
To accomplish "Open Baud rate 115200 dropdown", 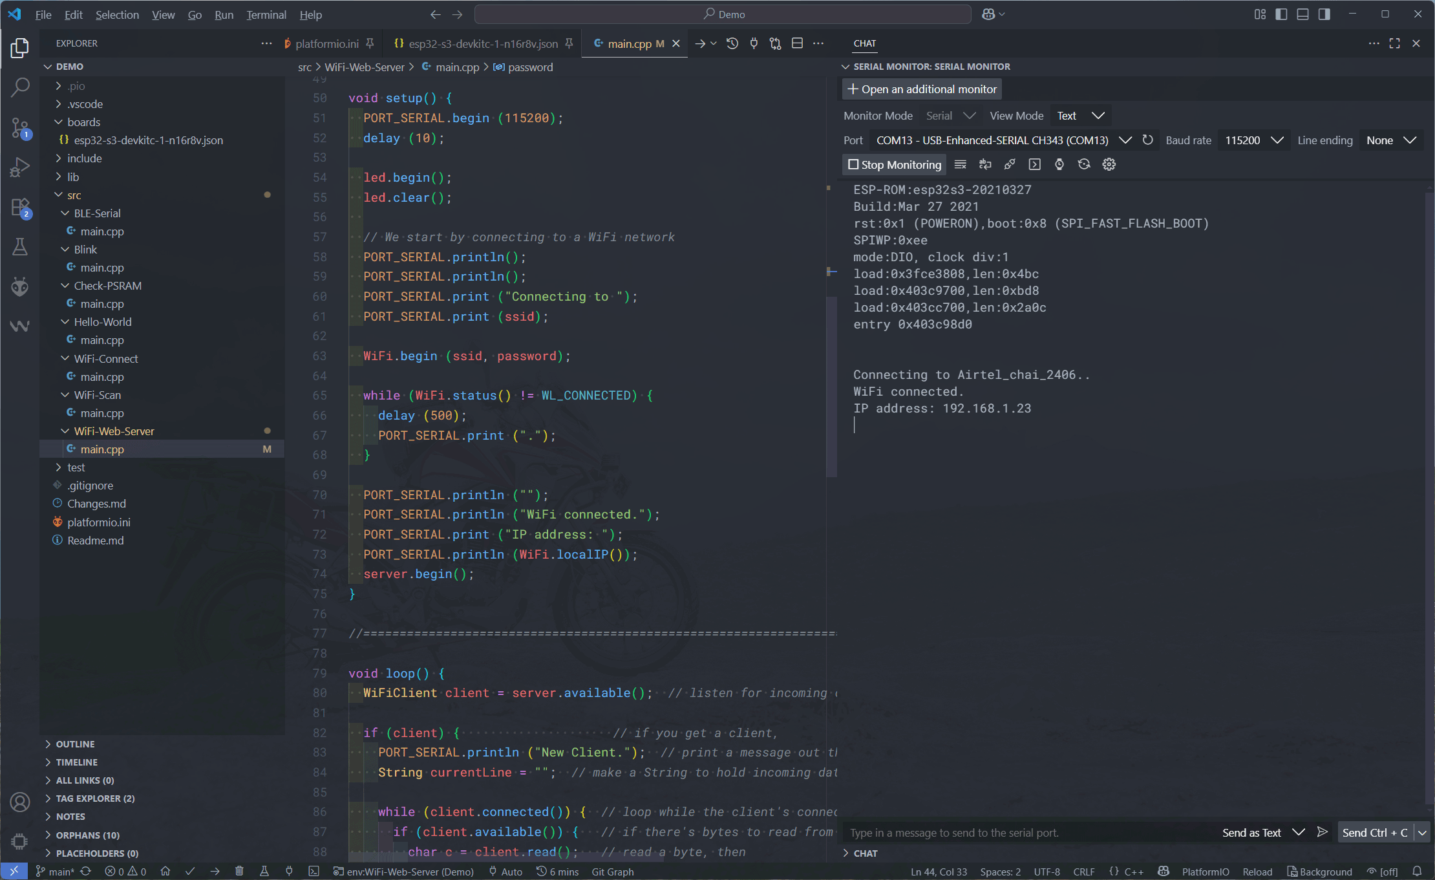I will point(1254,140).
